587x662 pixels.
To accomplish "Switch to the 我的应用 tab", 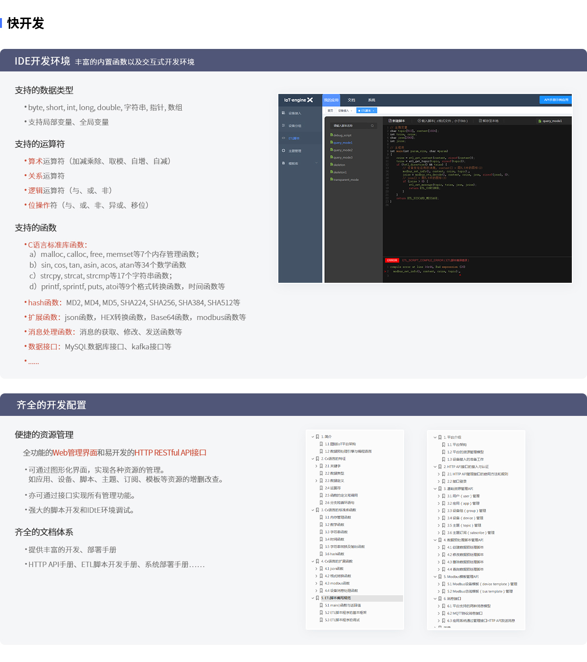I will [331, 100].
